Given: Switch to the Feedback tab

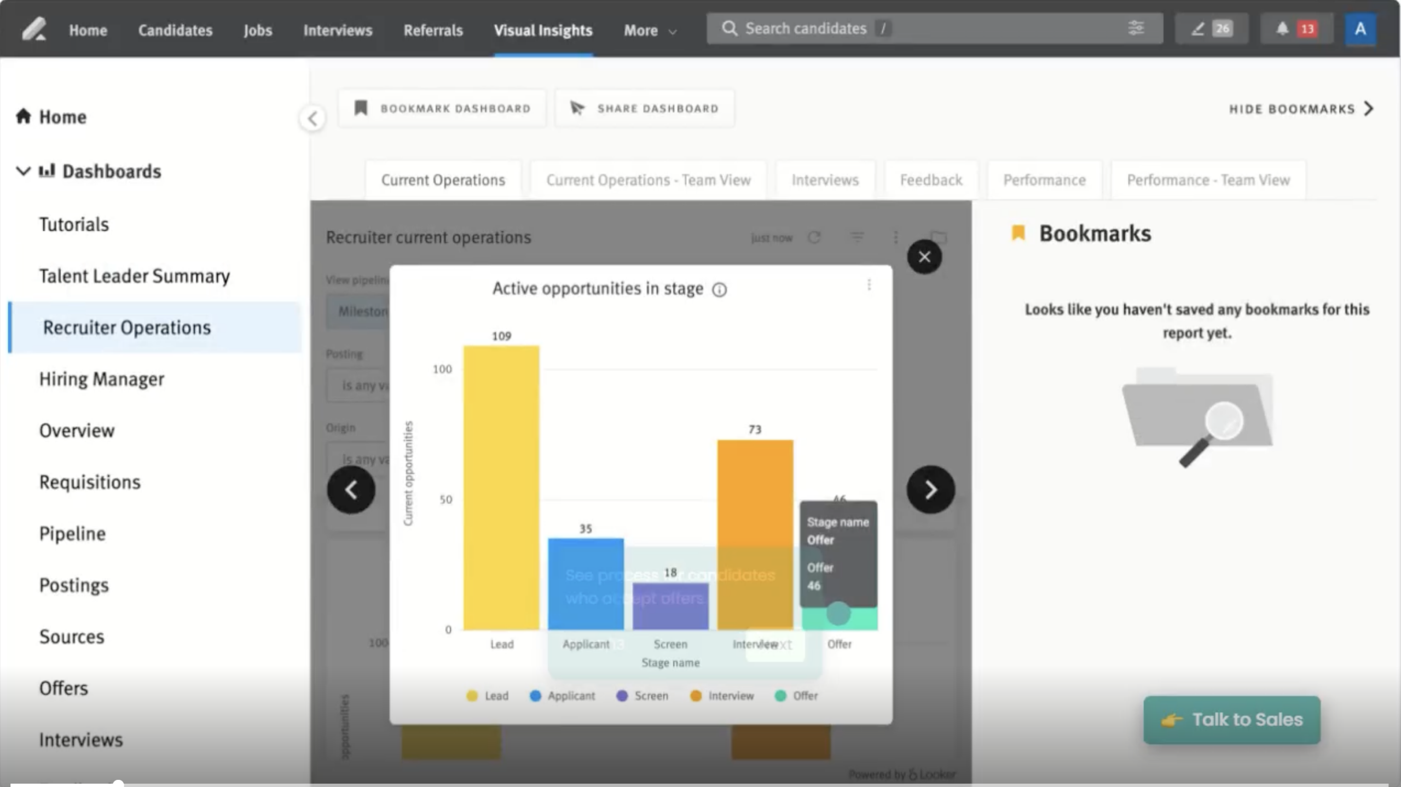Looking at the screenshot, I should point(930,180).
